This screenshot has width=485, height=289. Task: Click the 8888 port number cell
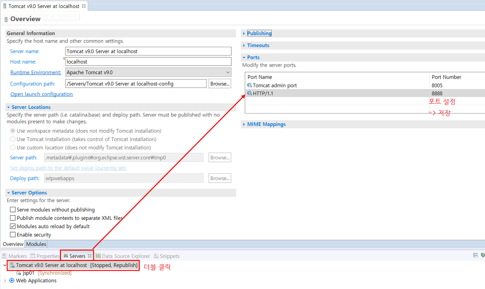(457, 93)
